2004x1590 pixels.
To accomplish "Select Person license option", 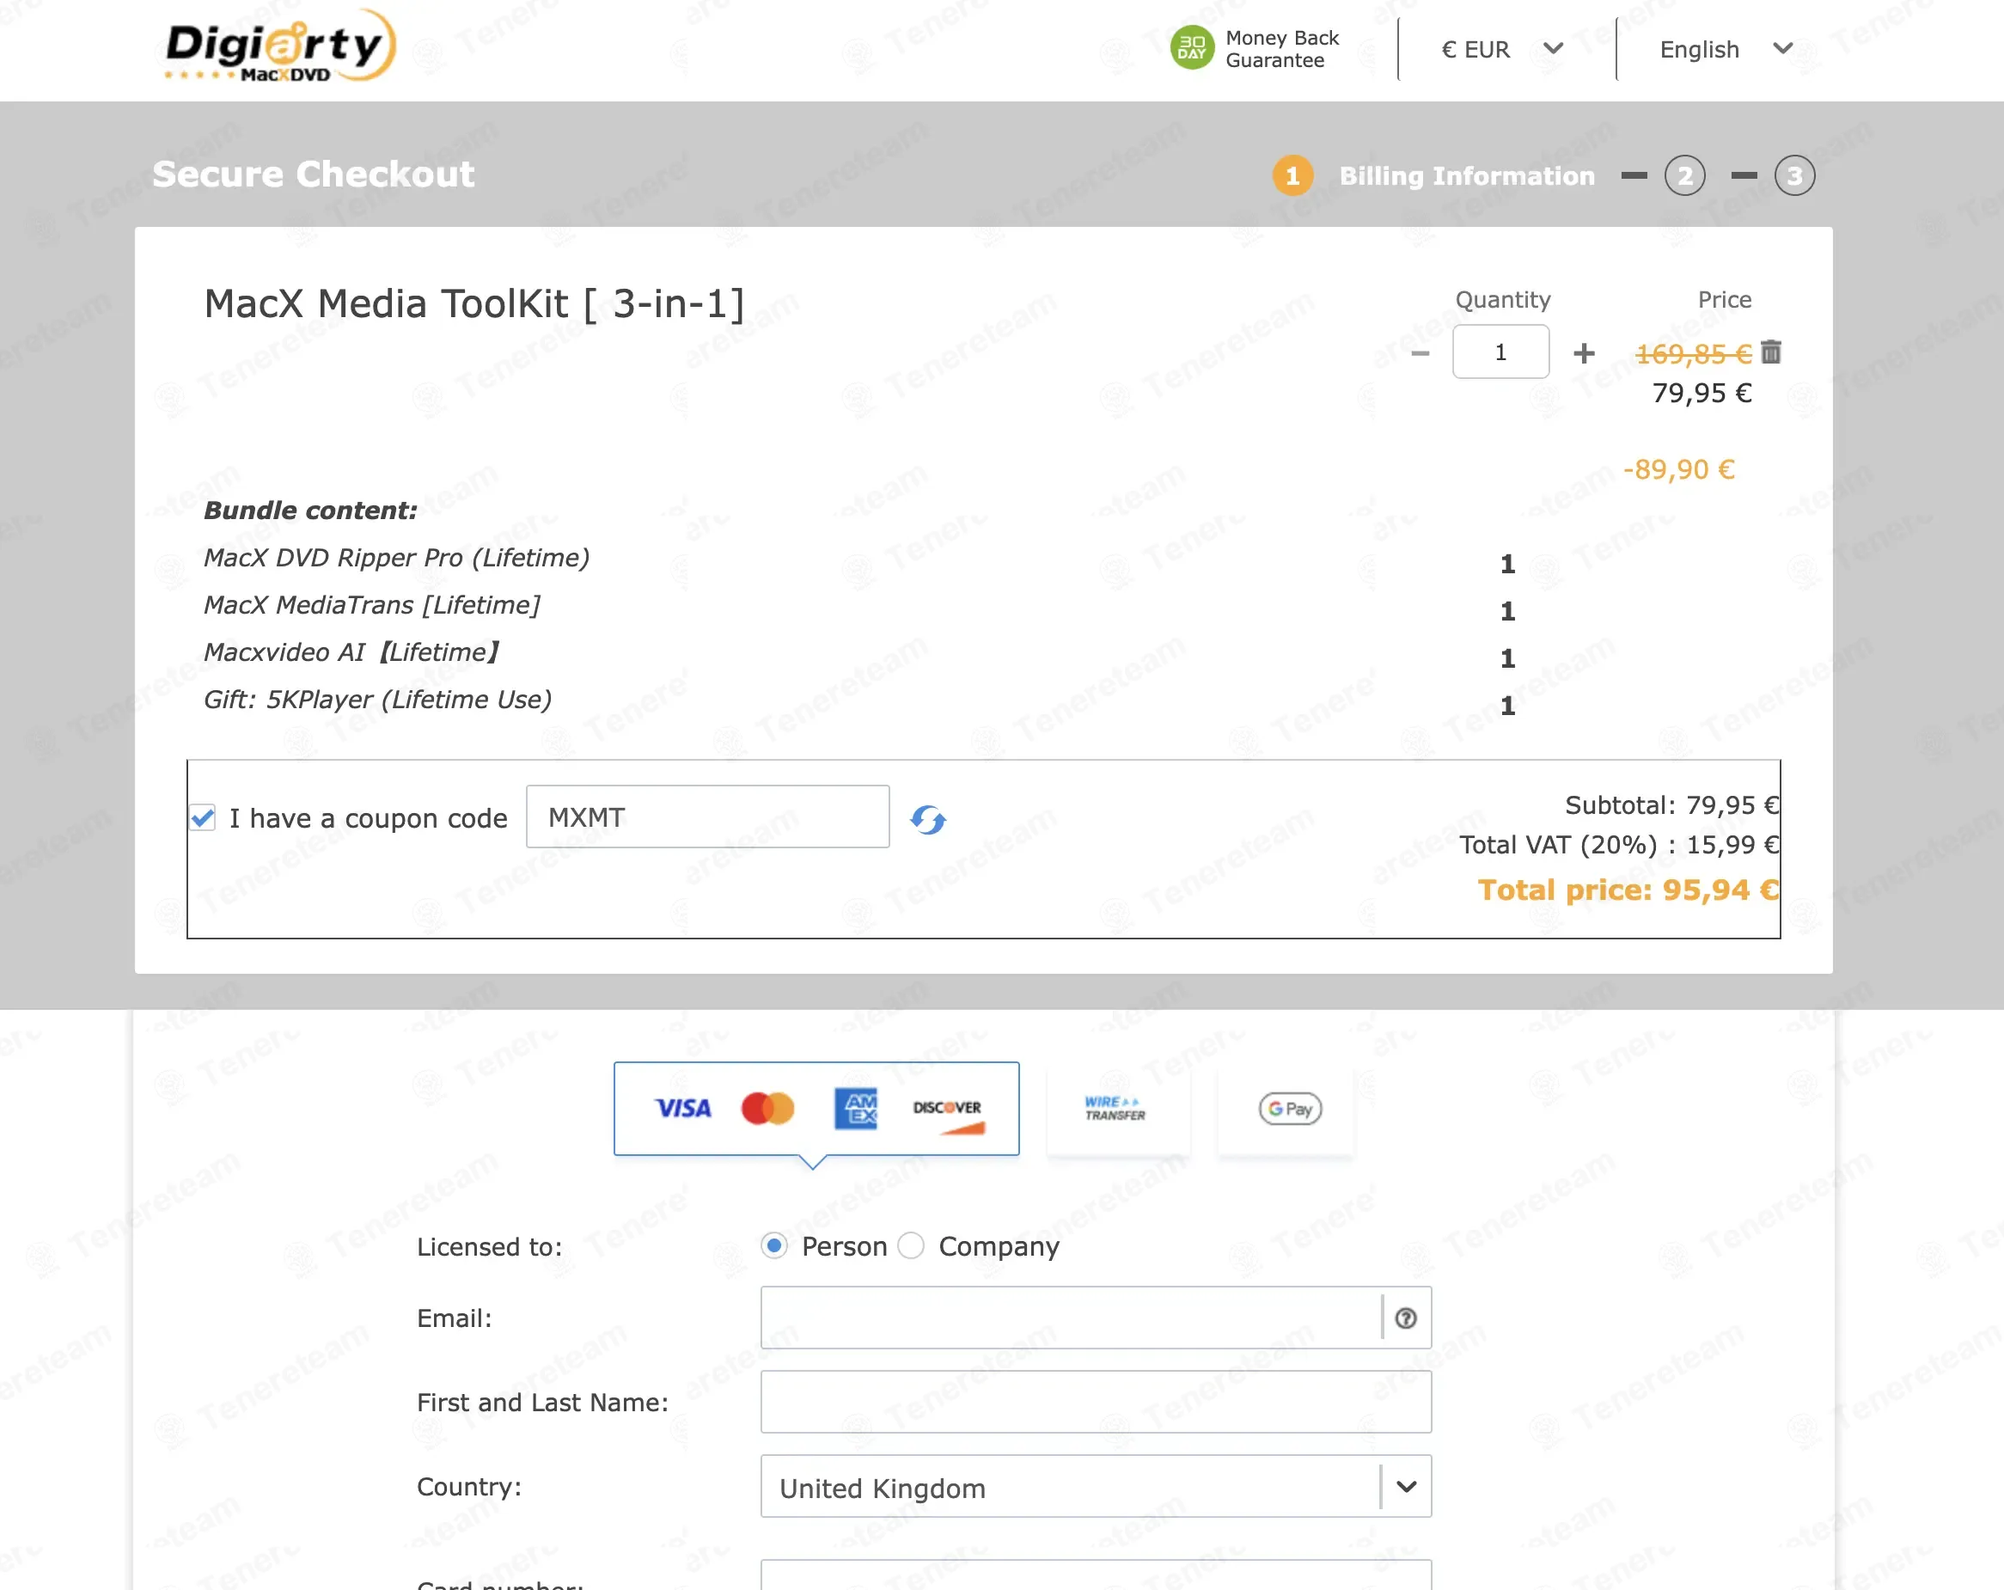I will pyautogui.click(x=773, y=1245).
